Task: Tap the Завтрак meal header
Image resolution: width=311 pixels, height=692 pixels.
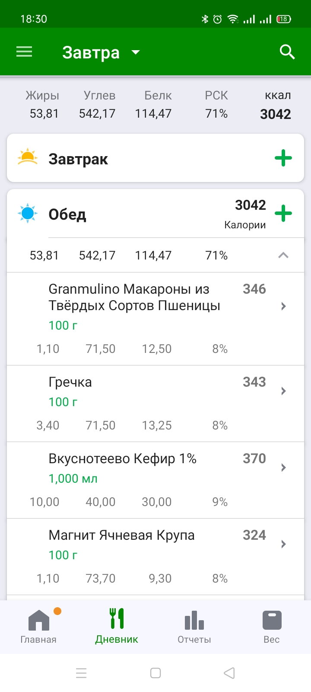Action: coord(78,159)
